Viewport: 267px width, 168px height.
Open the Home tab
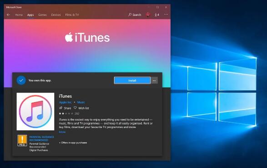[x=19, y=15]
